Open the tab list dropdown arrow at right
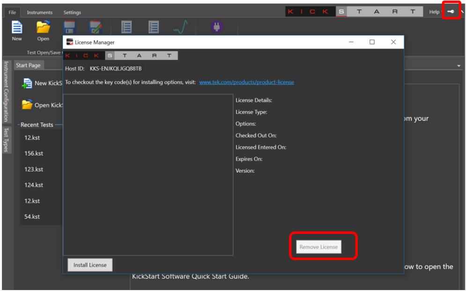 [x=459, y=65]
